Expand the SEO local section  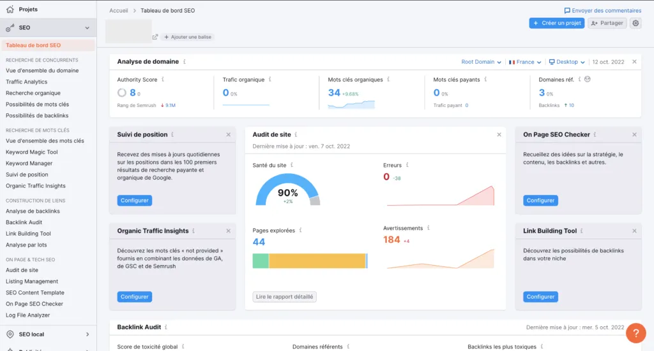pos(87,334)
